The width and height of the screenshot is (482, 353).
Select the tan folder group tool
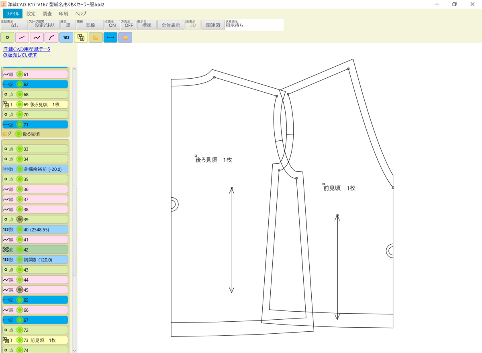[96, 38]
